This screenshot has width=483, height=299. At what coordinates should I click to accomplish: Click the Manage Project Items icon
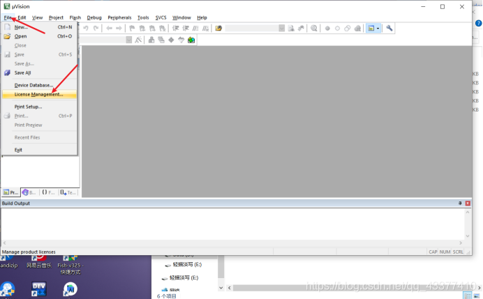(151, 40)
